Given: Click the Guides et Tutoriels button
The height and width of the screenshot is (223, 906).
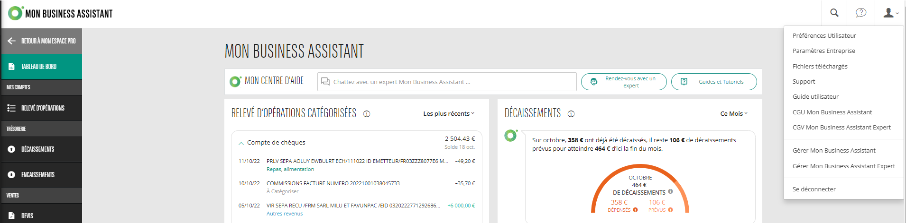Looking at the screenshot, I should 714,82.
